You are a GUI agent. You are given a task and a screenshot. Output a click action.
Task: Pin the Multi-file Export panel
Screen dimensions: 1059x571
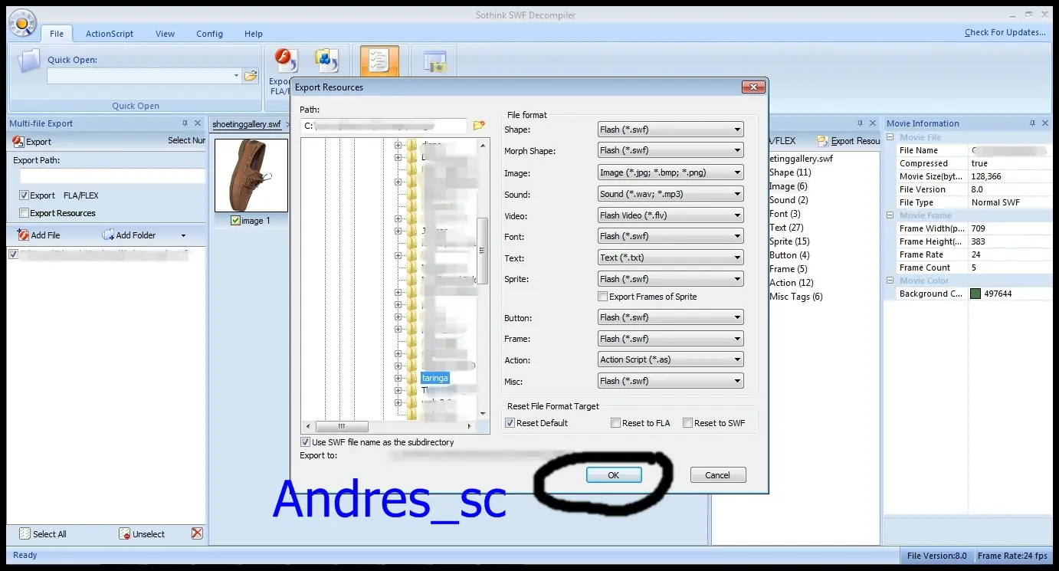pos(185,123)
